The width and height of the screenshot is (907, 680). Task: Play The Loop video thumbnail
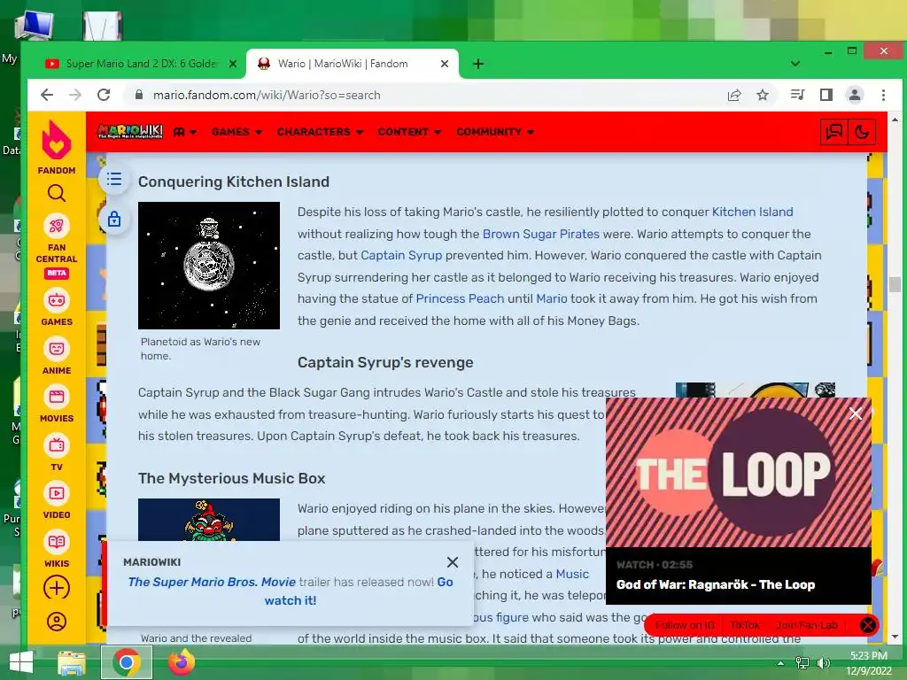(738, 472)
